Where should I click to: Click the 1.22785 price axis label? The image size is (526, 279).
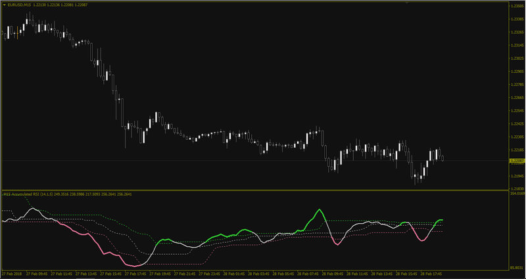(x=517, y=85)
